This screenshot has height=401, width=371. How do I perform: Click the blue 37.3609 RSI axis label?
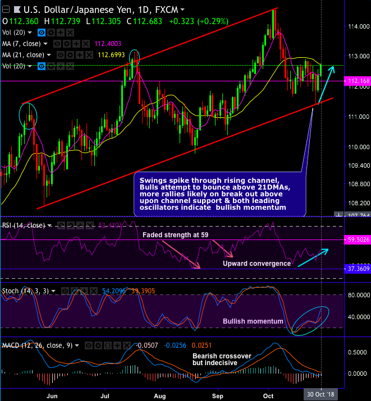click(x=358, y=269)
